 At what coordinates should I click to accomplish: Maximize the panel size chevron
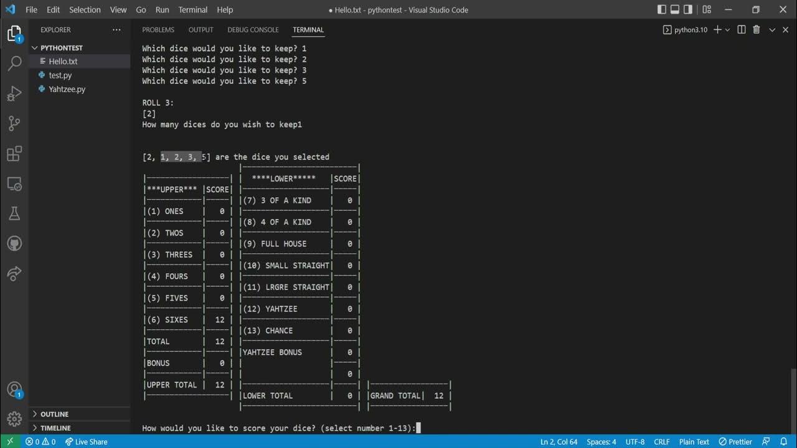tap(772, 30)
